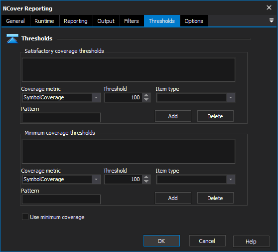This screenshot has height=252, width=278.
Task: Click the Cancel button
Action: click(x=207, y=241)
